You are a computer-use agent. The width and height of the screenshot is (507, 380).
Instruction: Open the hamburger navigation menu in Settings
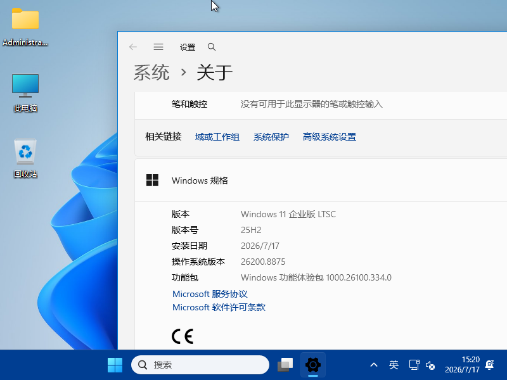click(158, 47)
